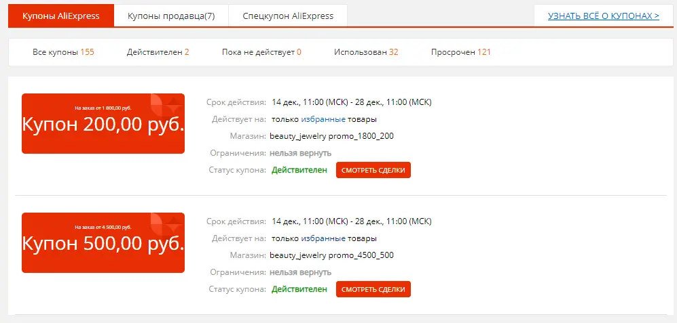Screen dimensions: 677x323
Task: Select store name beauty_jewelry promo_4500_500
Action: point(331,255)
